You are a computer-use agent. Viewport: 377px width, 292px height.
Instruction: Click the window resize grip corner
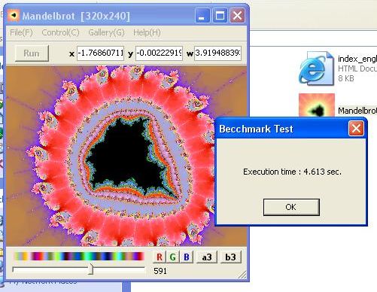pos(242,275)
